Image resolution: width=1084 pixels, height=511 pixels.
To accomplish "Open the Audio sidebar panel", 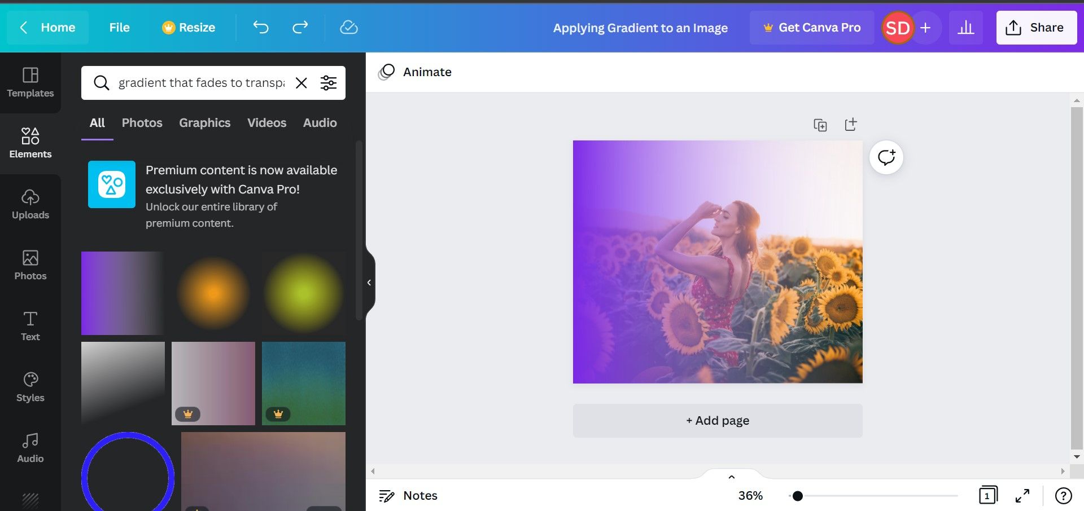I will [x=30, y=448].
